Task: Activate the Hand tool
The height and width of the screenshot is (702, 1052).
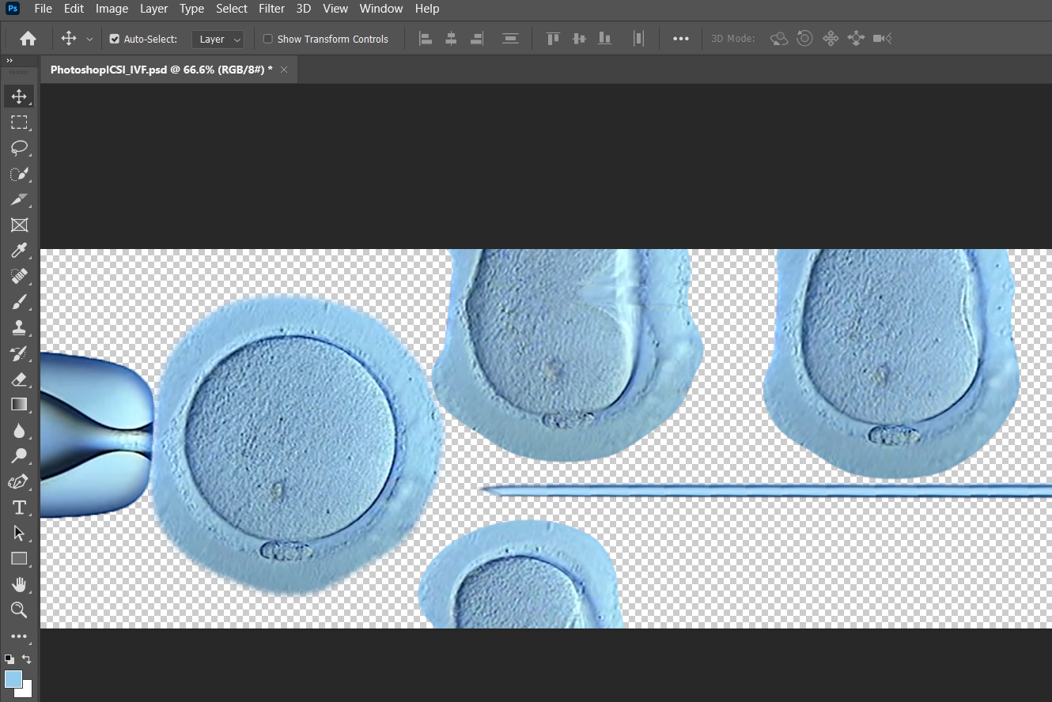Action: (x=19, y=584)
